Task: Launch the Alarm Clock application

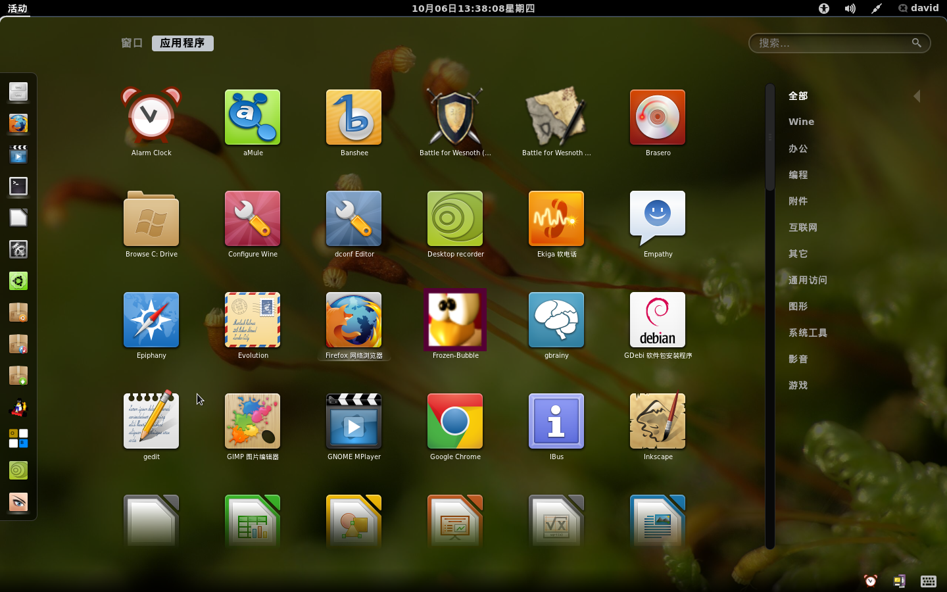Action: [x=151, y=117]
